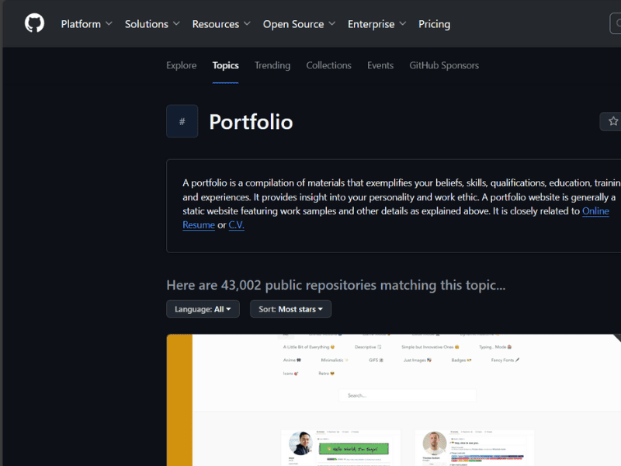The width and height of the screenshot is (621, 466).
Task: Open the featured repository preview image
Action: tap(394, 400)
